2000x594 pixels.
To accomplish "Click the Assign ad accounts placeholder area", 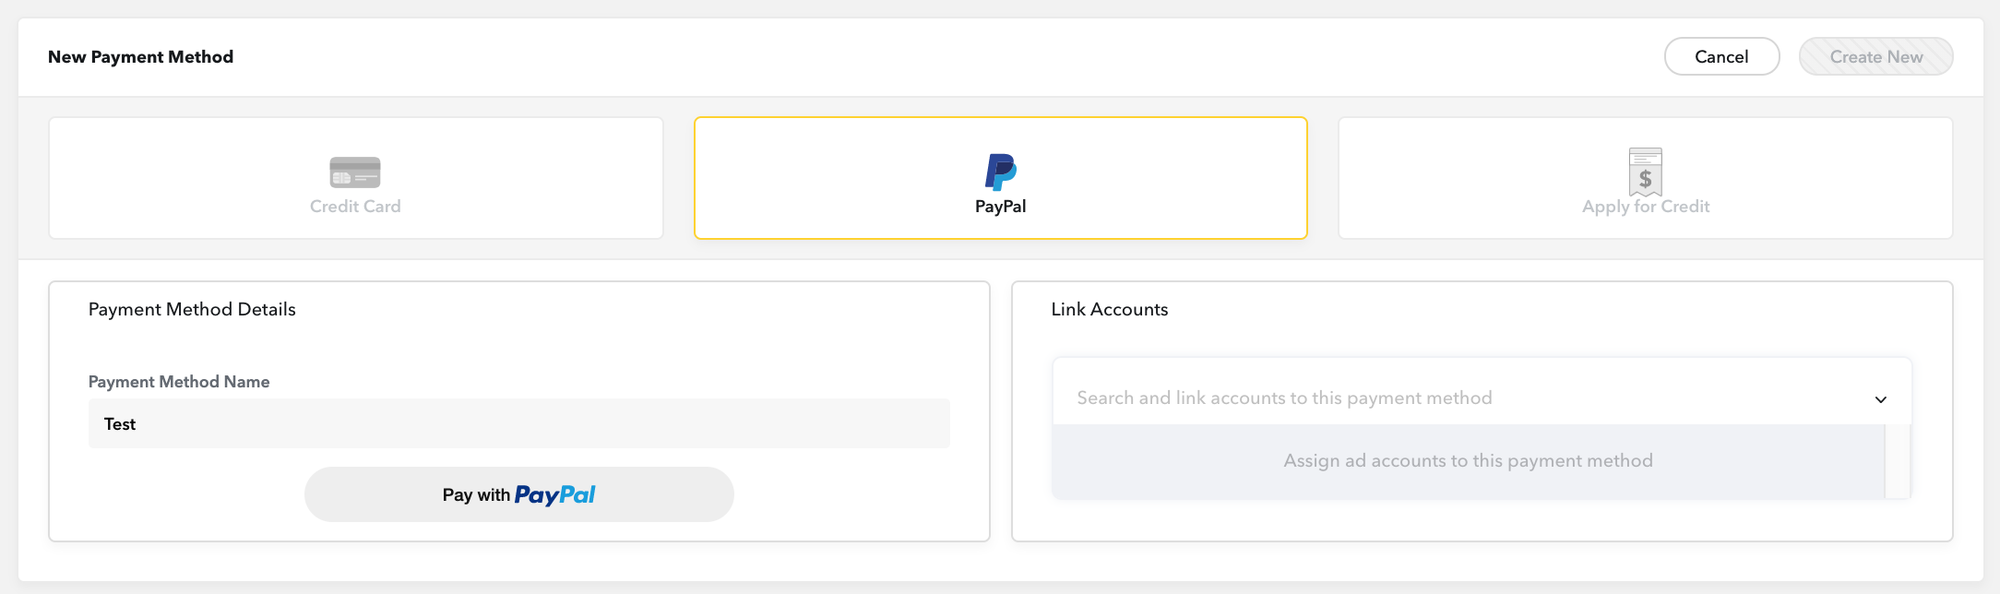I will point(1468,460).
